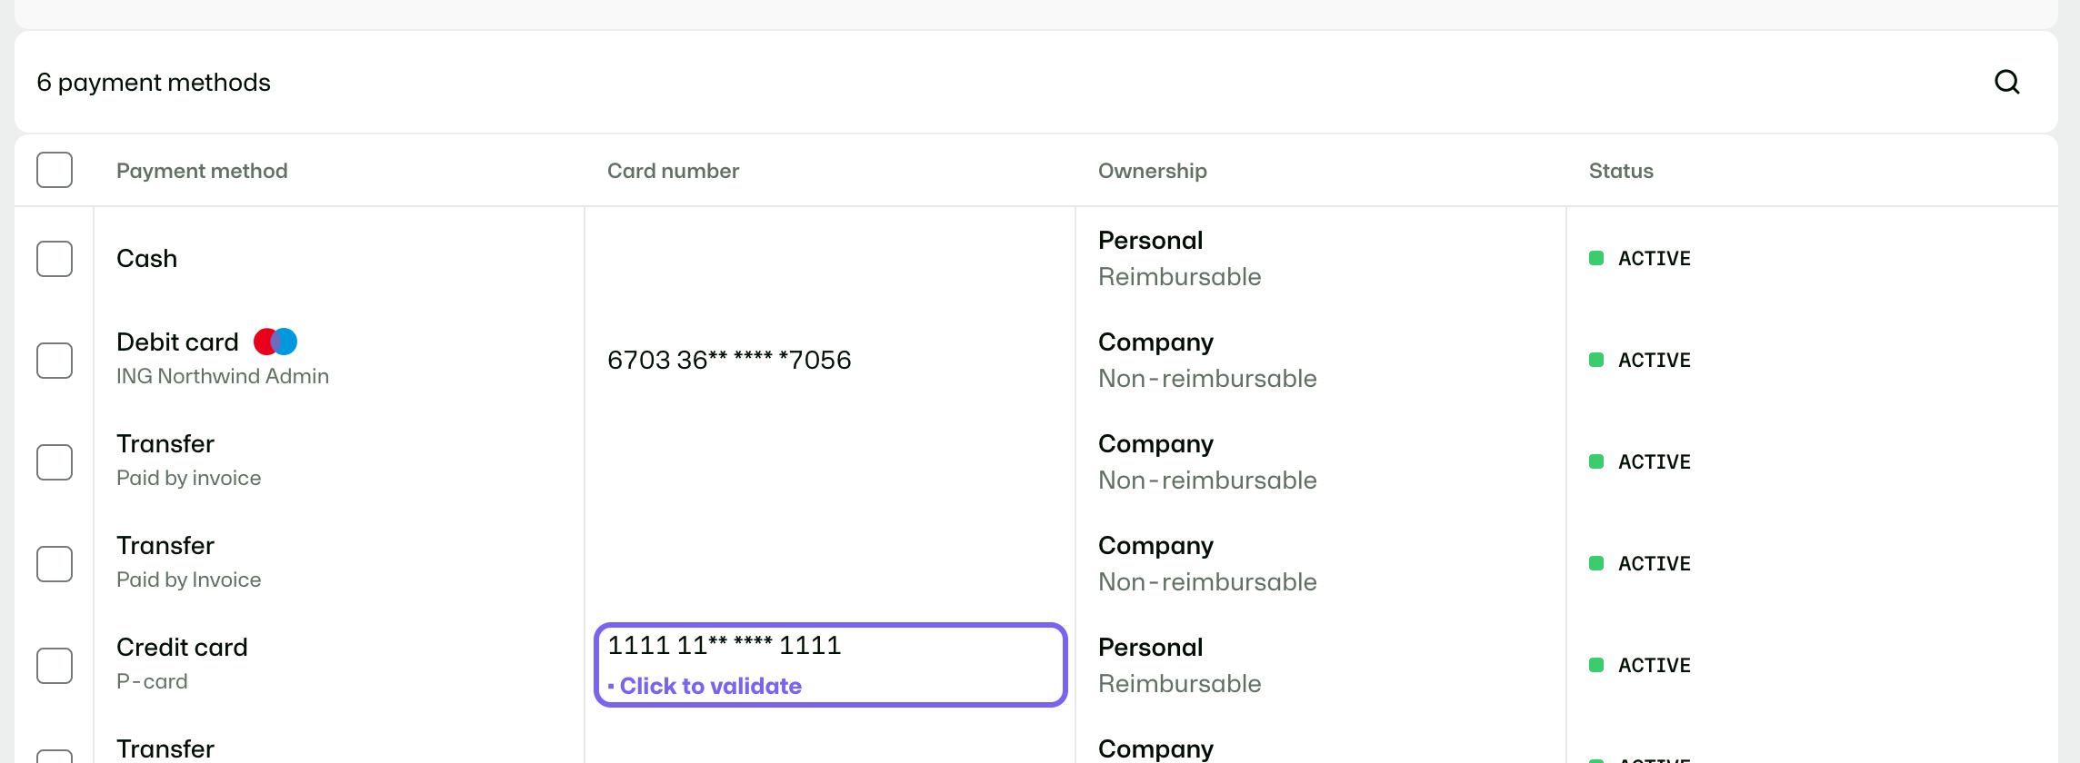Click the lowercase 'Paid by invoice' subtitle
This screenshot has height=763, width=2080.
click(x=188, y=478)
